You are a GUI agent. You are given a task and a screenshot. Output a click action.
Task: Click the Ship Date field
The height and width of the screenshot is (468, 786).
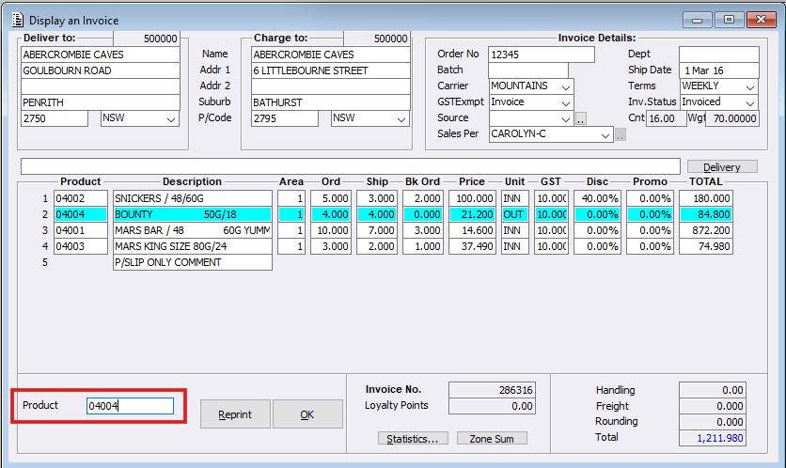719,70
